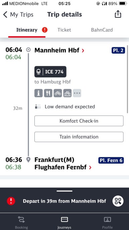Tap the information amenity icon
Image resolution: width=129 pixels, height=230 pixels.
[x=38, y=93]
